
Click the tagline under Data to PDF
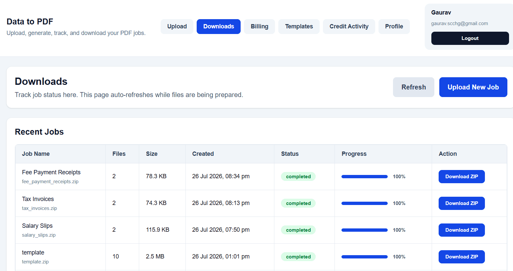click(76, 33)
